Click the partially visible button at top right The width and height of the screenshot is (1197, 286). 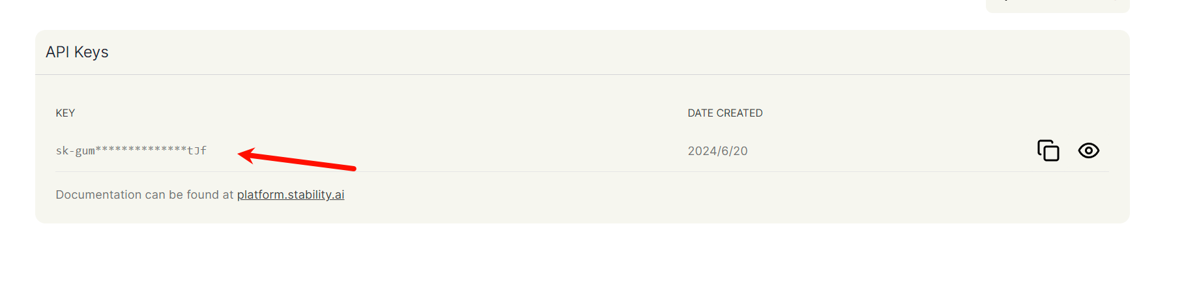[1057, 5]
